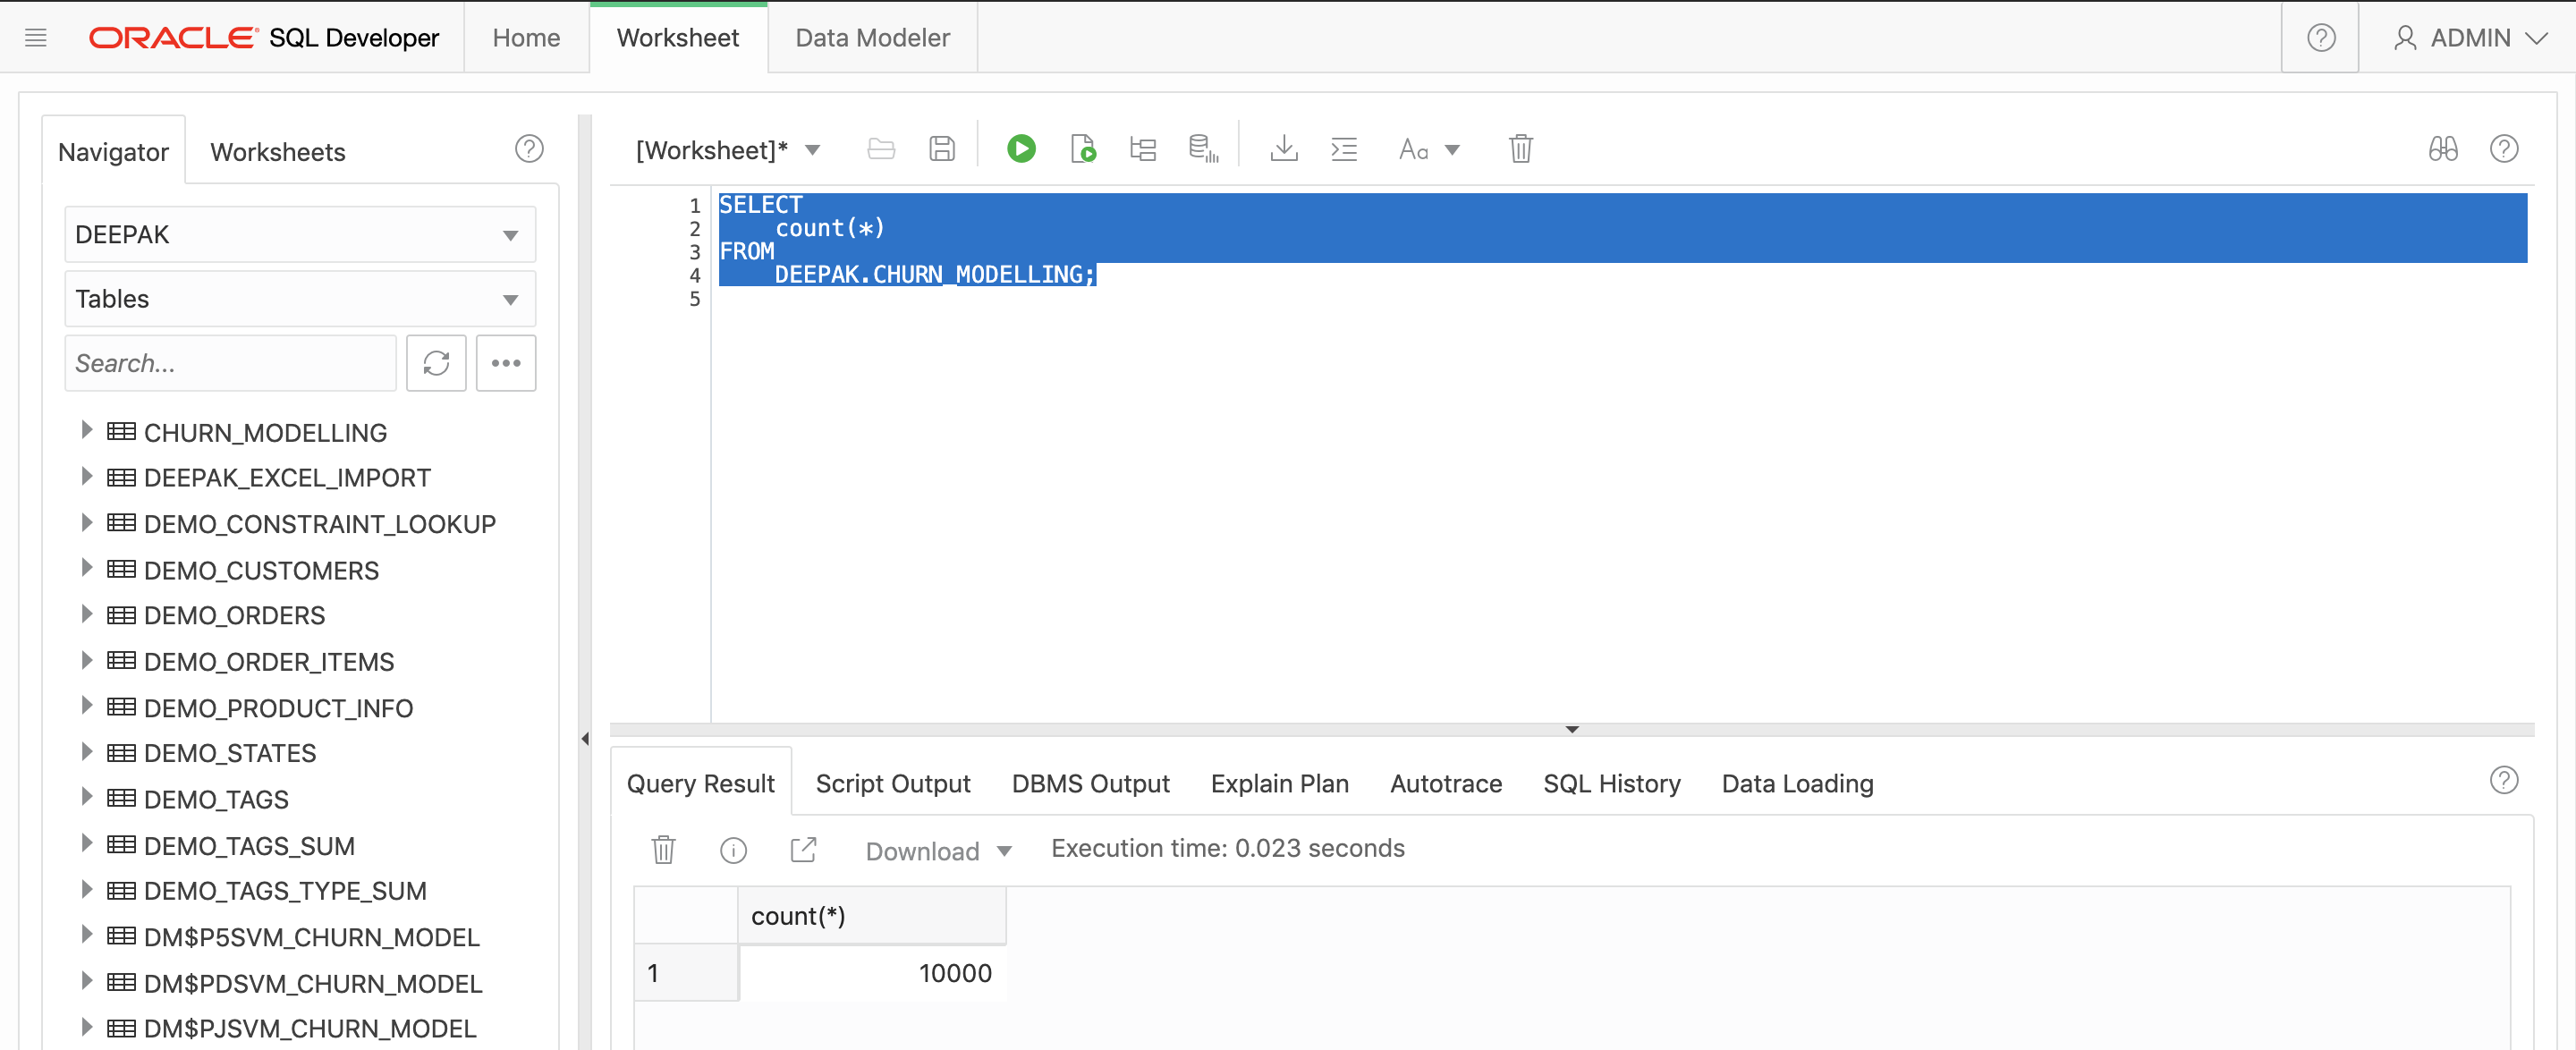Collapse the Navigator panel with the side arrow
The height and width of the screenshot is (1050, 2576).
[585, 737]
